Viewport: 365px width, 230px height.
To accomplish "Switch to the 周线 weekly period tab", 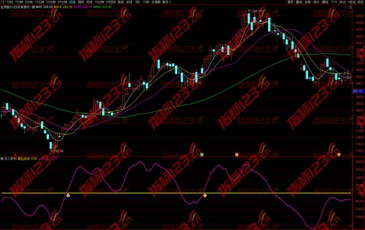I will (81, 2).
